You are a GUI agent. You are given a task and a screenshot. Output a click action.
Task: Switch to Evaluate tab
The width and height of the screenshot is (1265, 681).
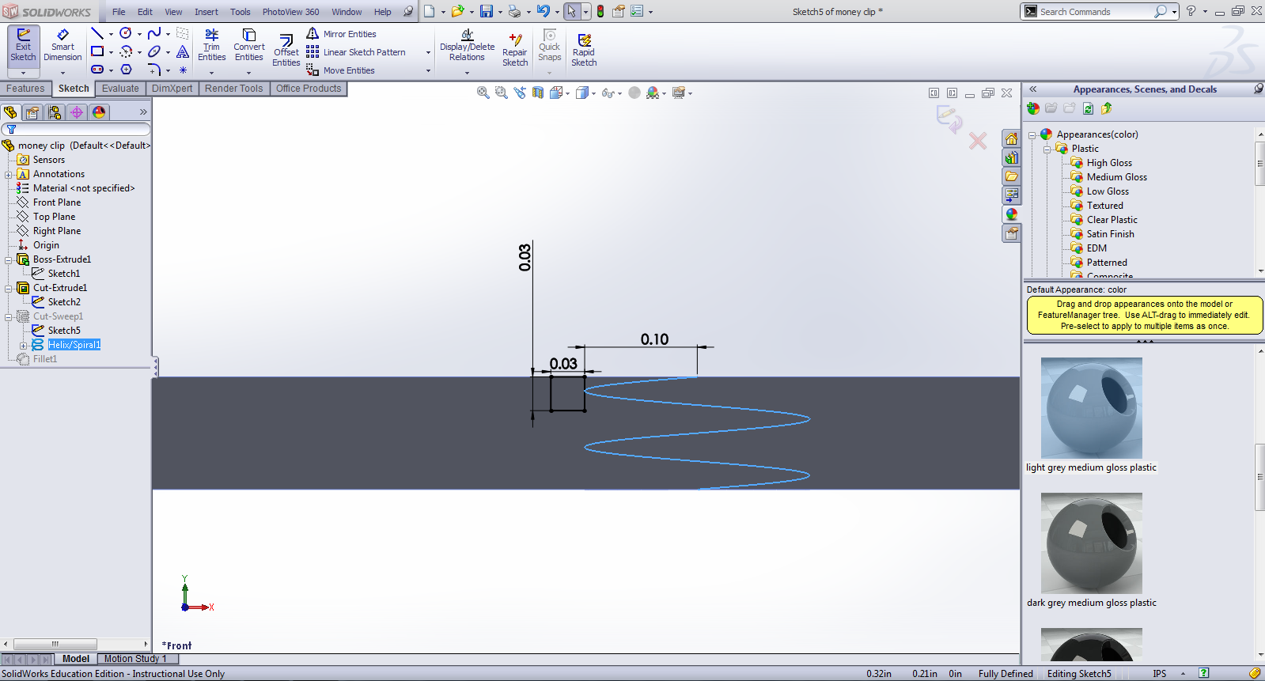pyautogui.click(x=120, y=89)
